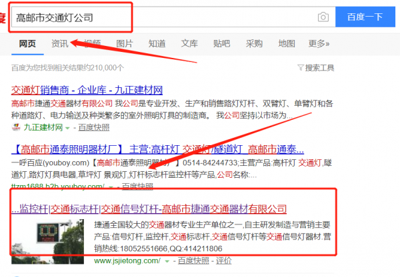
Task: Expand dropdown arrow next to 九正建材网
Action: (x=67, y=127)
